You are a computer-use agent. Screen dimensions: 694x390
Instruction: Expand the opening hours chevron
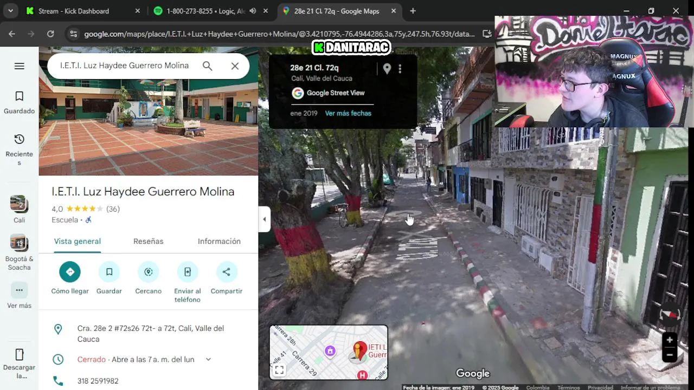(x=208, y=359)
